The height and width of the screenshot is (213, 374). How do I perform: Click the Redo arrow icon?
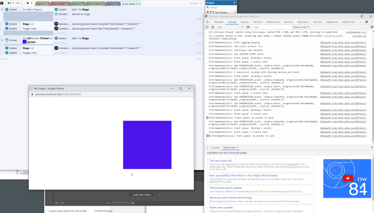coord(17,3)
